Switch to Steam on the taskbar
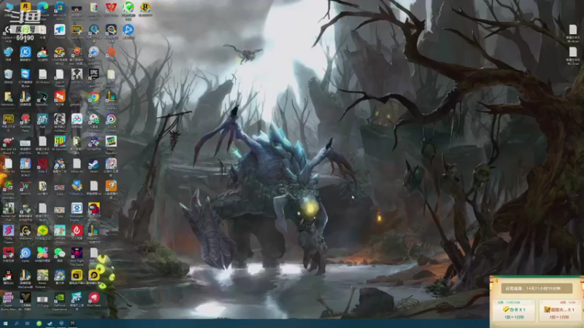 click(x=50, y=324)
